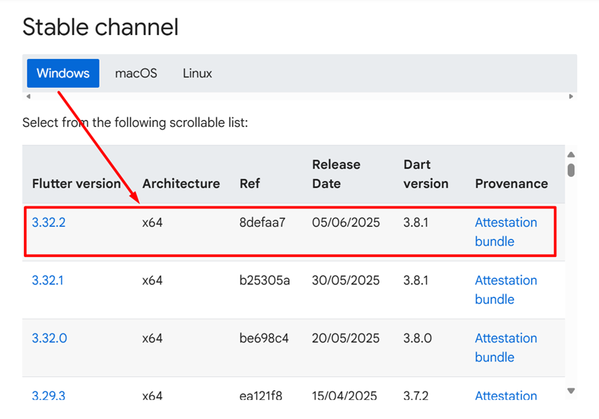Click the table scrollbar down arrow
The height and width of the screenshot is (419, 599).
pos(571,391)
